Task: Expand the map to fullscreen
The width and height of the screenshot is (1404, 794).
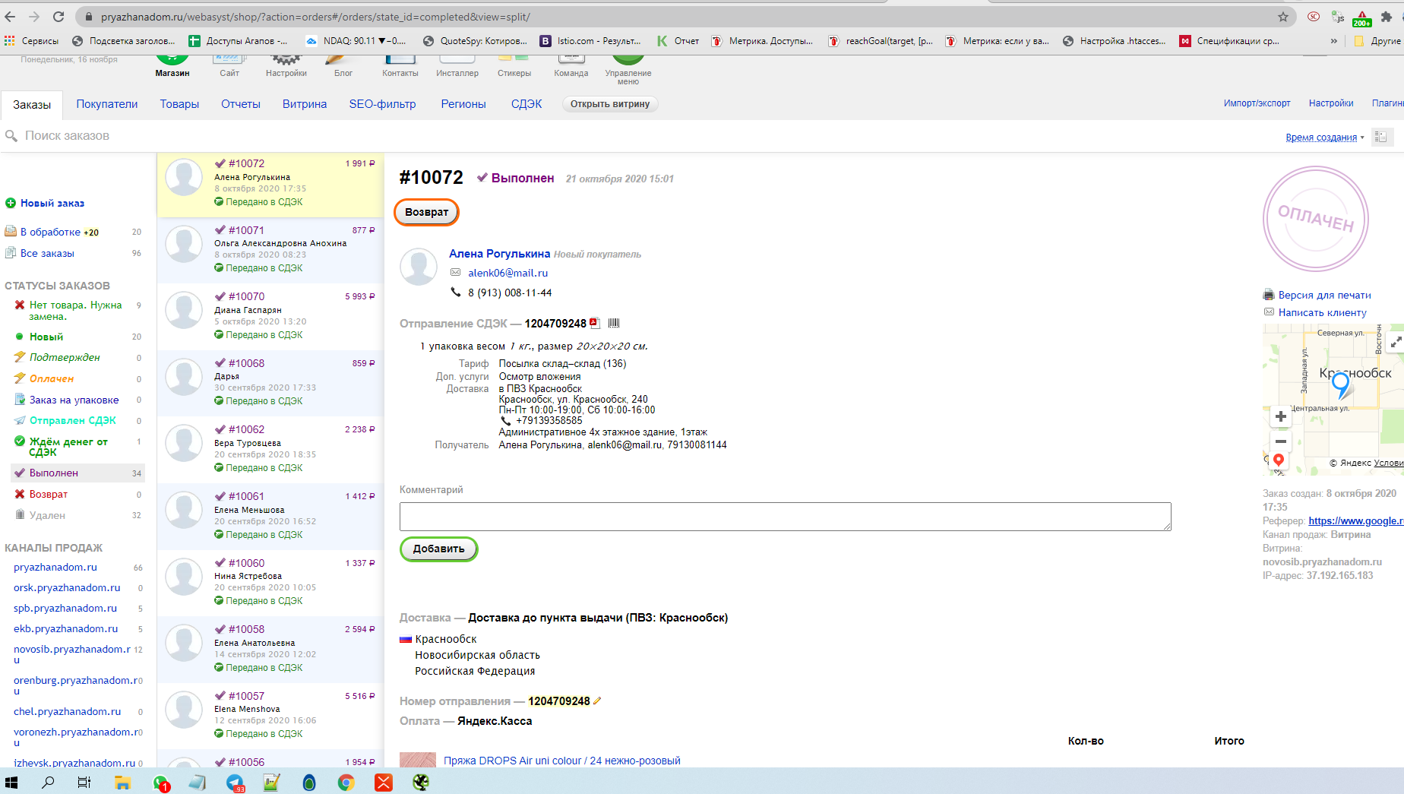Action: [1396, 342]
